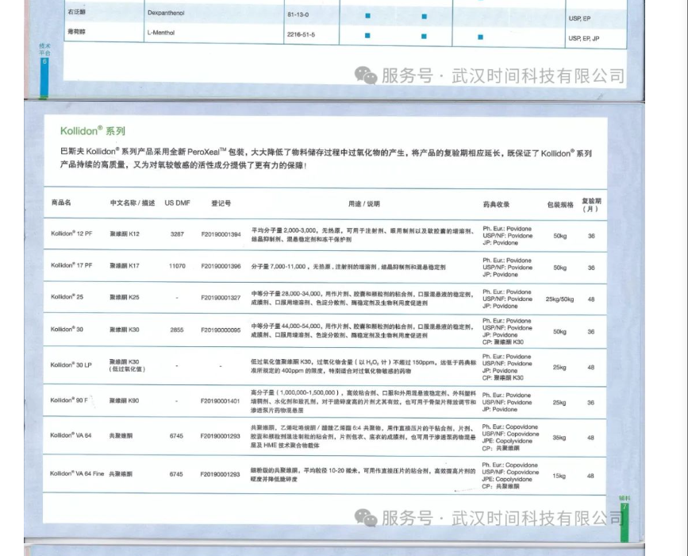This screenshot has height=556, width=688.
Task: Click "USP, EP, JP" in the L-Menthol row
Action: pyautogui.click(x=583, y=39)
